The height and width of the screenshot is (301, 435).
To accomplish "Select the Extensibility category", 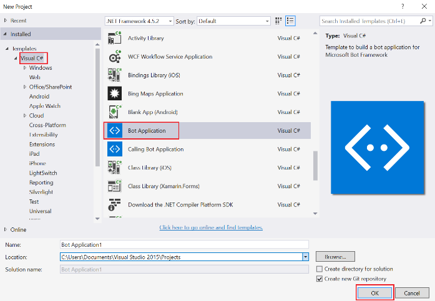I will click(44, 135).
